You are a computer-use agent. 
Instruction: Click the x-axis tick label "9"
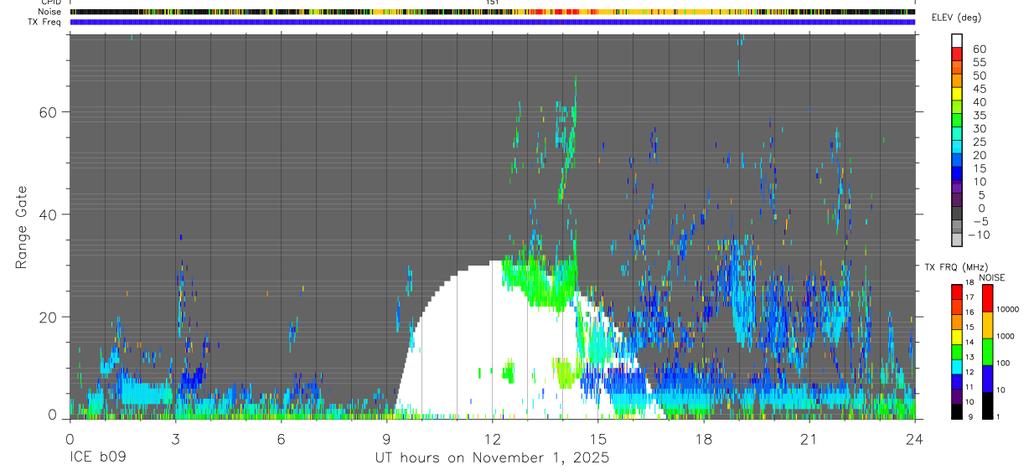point(386,438)
